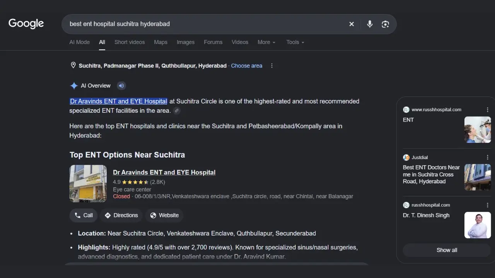The width and height of the screenshot is (495, 278).
Task: Clear the search box with X icon
Action: [352, 24]
